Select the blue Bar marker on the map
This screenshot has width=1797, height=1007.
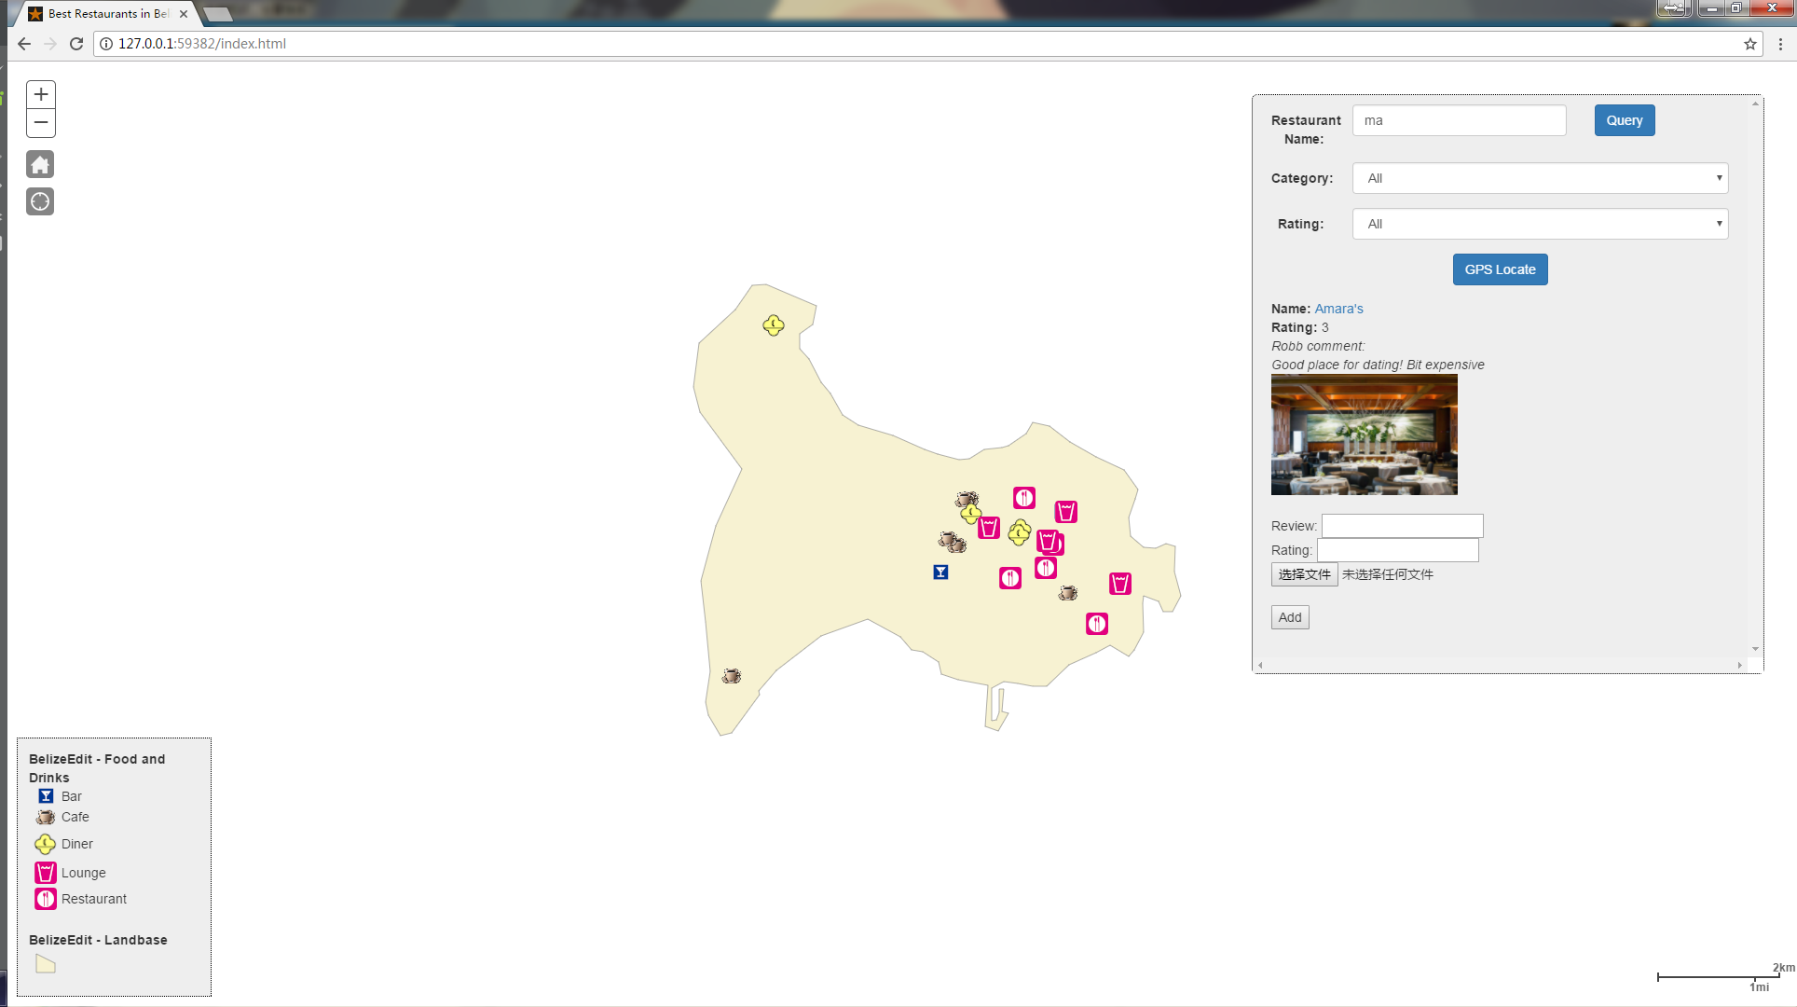[940, 572]
